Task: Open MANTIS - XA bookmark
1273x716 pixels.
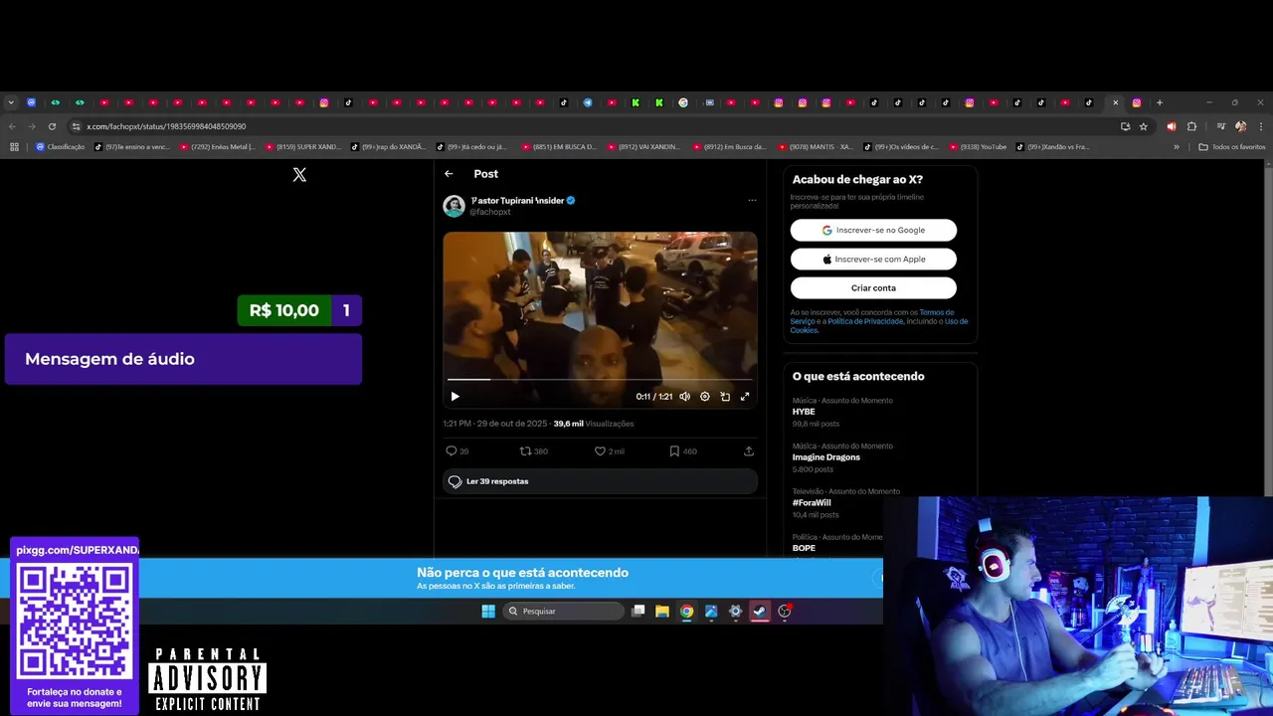Action: pyautogui.click(x=817, y=147)
